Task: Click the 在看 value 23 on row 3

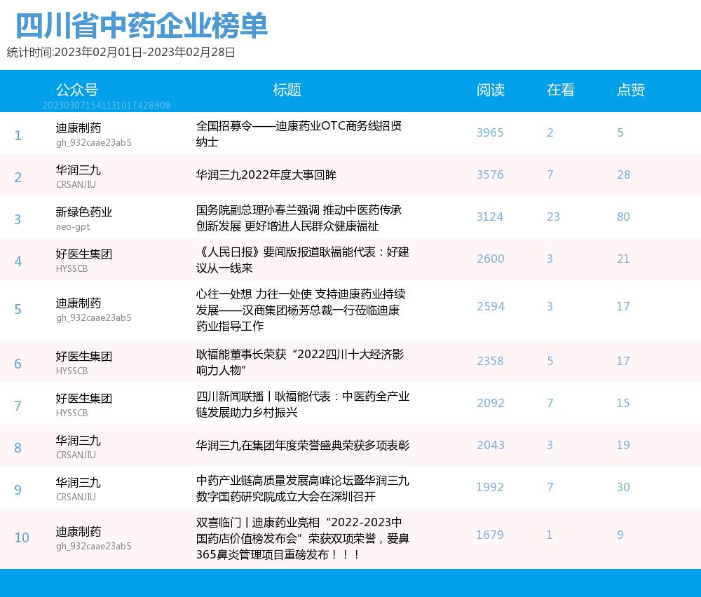Action: pos(553,217)
